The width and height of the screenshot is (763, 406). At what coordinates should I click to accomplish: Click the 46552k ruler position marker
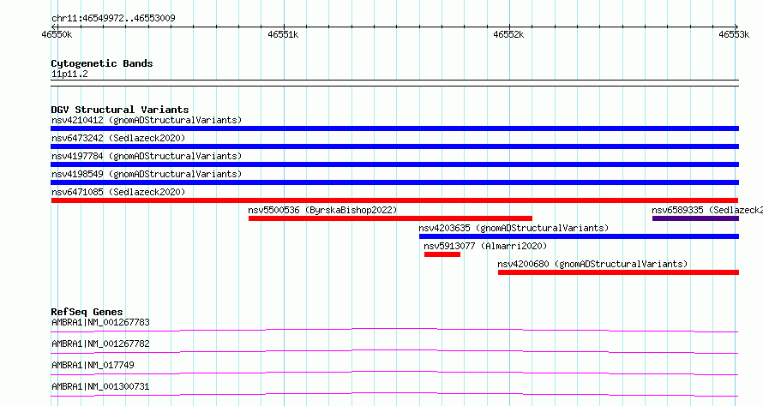(x=508, y=34)
